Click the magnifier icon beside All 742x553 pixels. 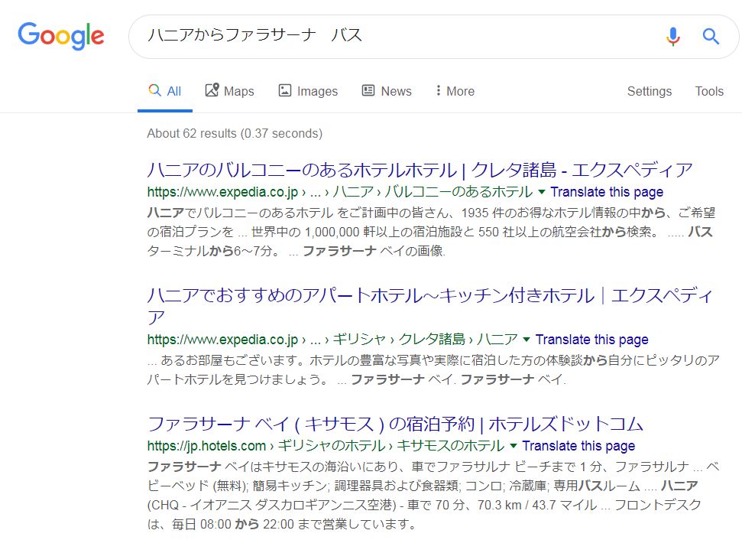click(x=154, y=90)
